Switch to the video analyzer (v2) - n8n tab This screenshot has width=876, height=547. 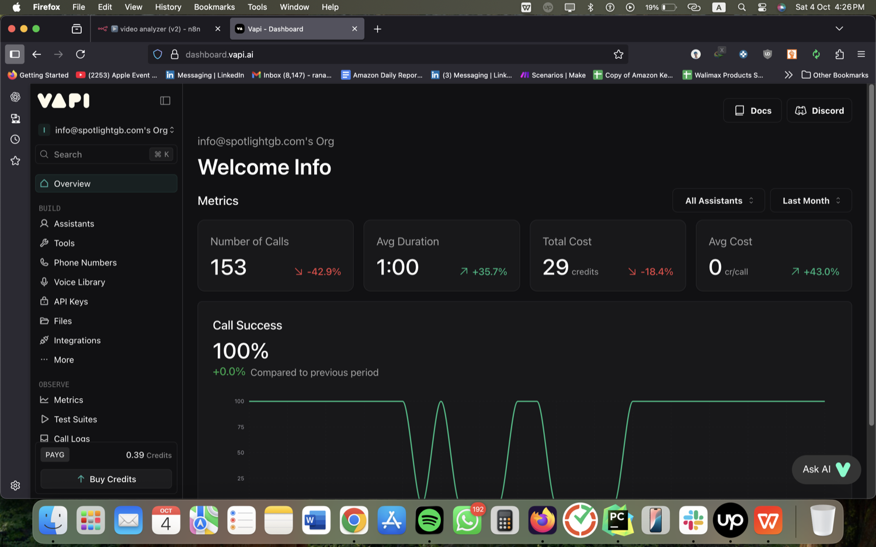[x=159, y=29]
